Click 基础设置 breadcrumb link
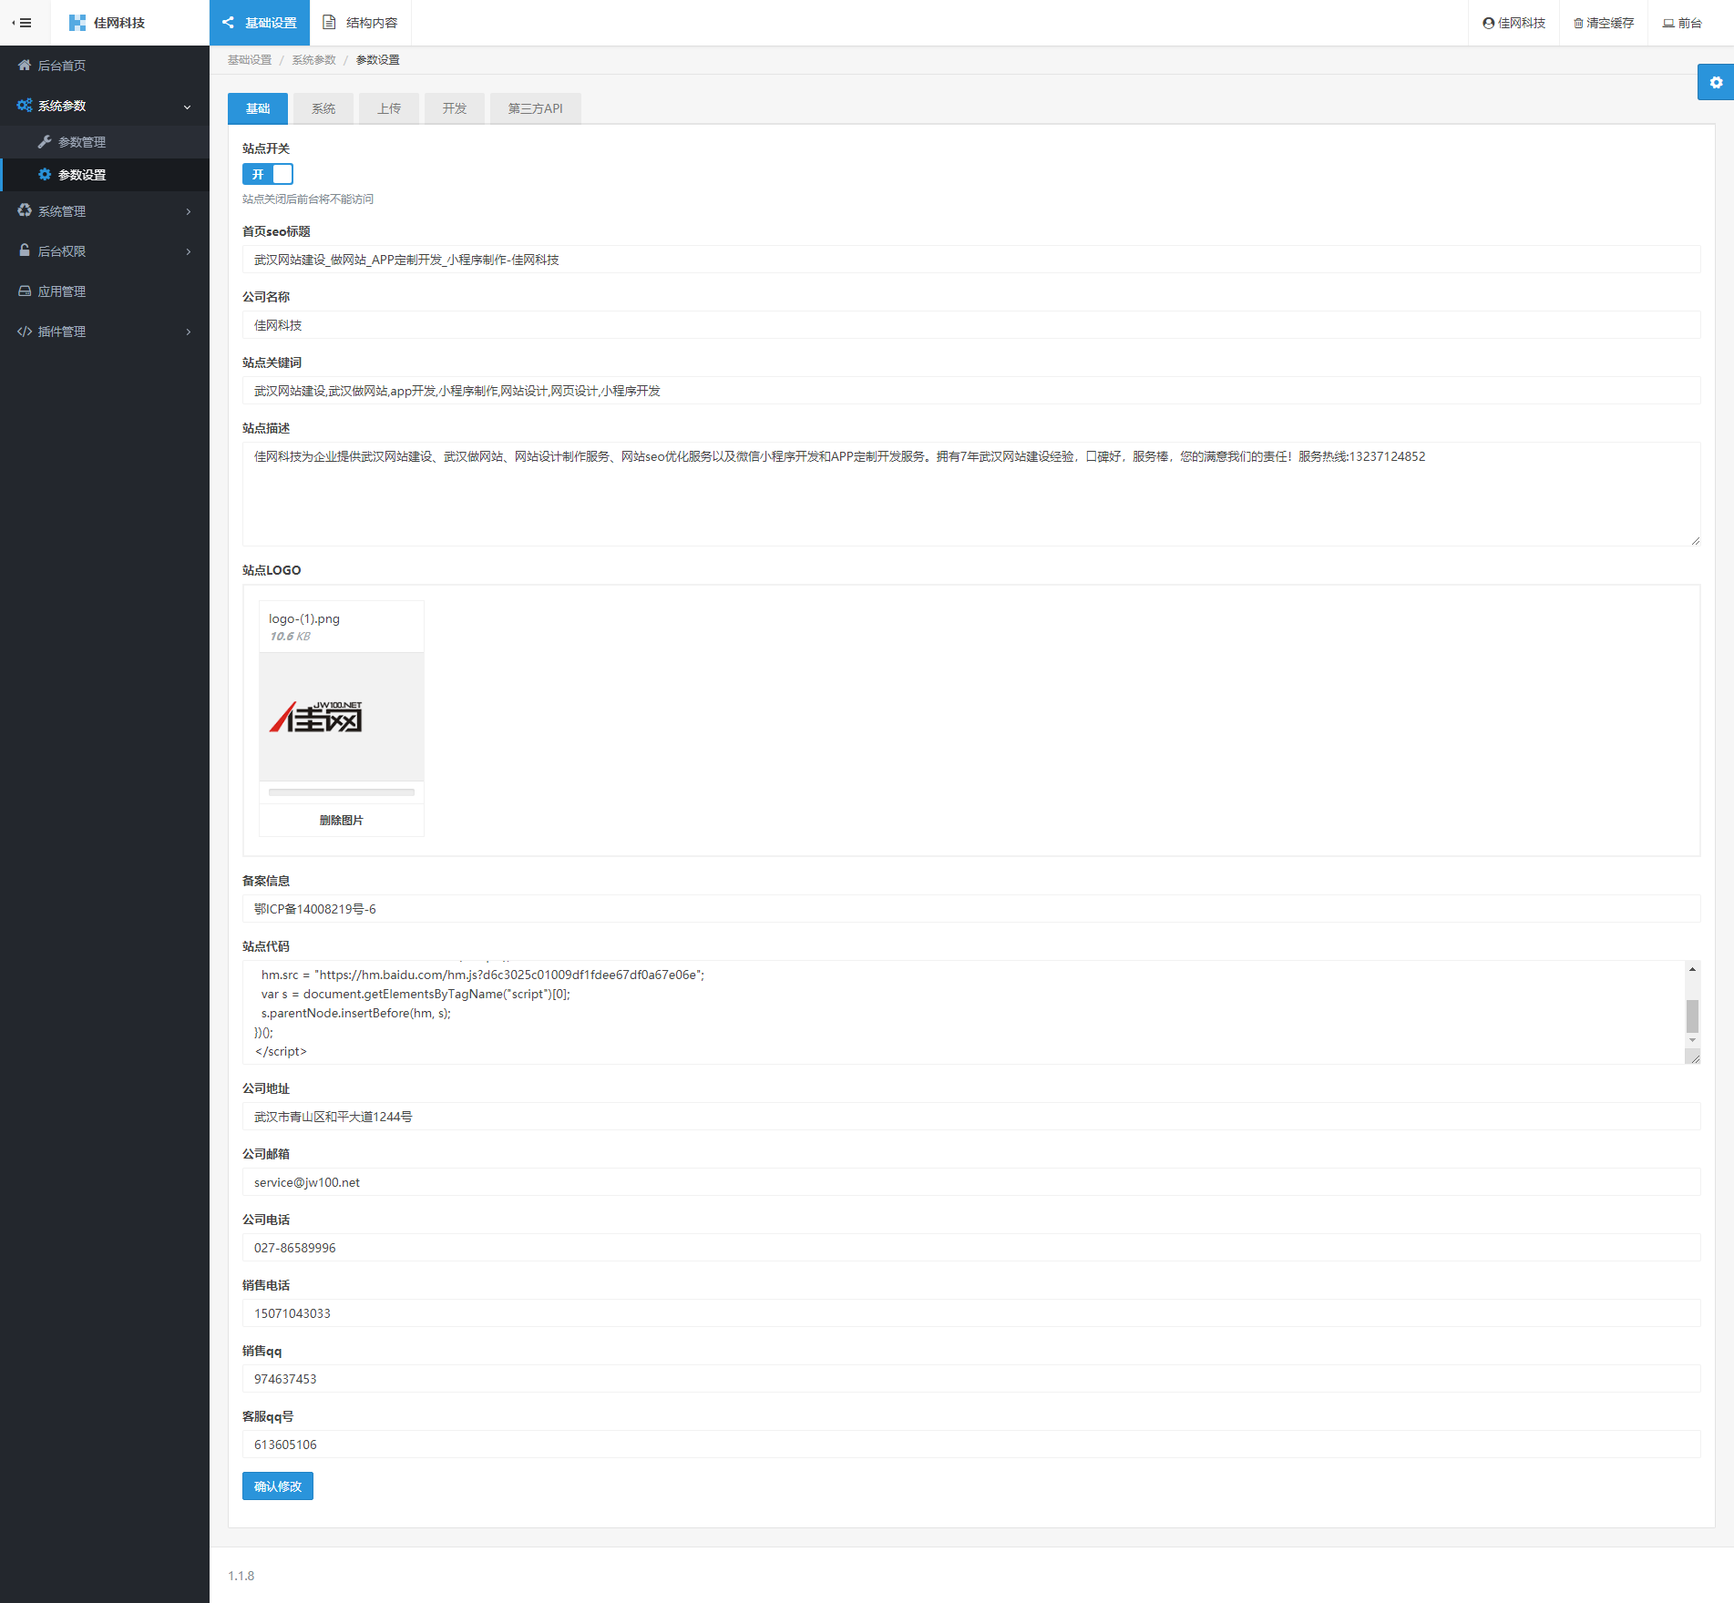The width and height of the screenshot is (1734, 1603). (250, 60)
